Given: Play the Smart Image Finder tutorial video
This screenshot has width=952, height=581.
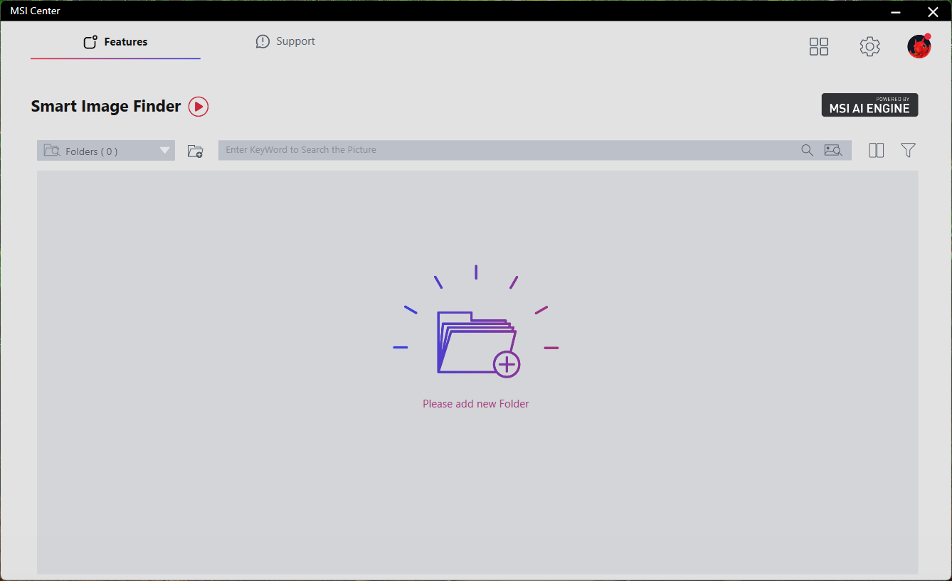Looking at the screenshot, I should [x=199, y=107].
